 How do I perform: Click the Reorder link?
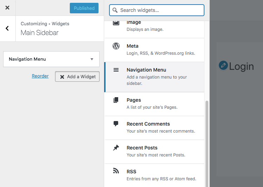point(40,76)
